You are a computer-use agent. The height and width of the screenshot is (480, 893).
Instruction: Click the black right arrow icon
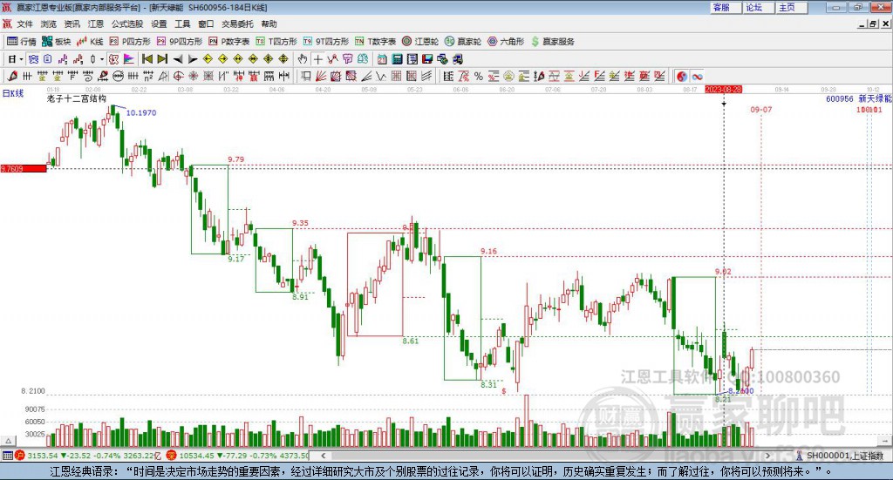(193, 59)
